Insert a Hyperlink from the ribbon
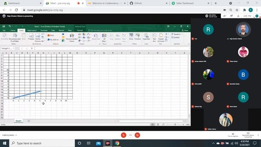Image resolution: width=261 pixels, height=147 pixels. 146,36
